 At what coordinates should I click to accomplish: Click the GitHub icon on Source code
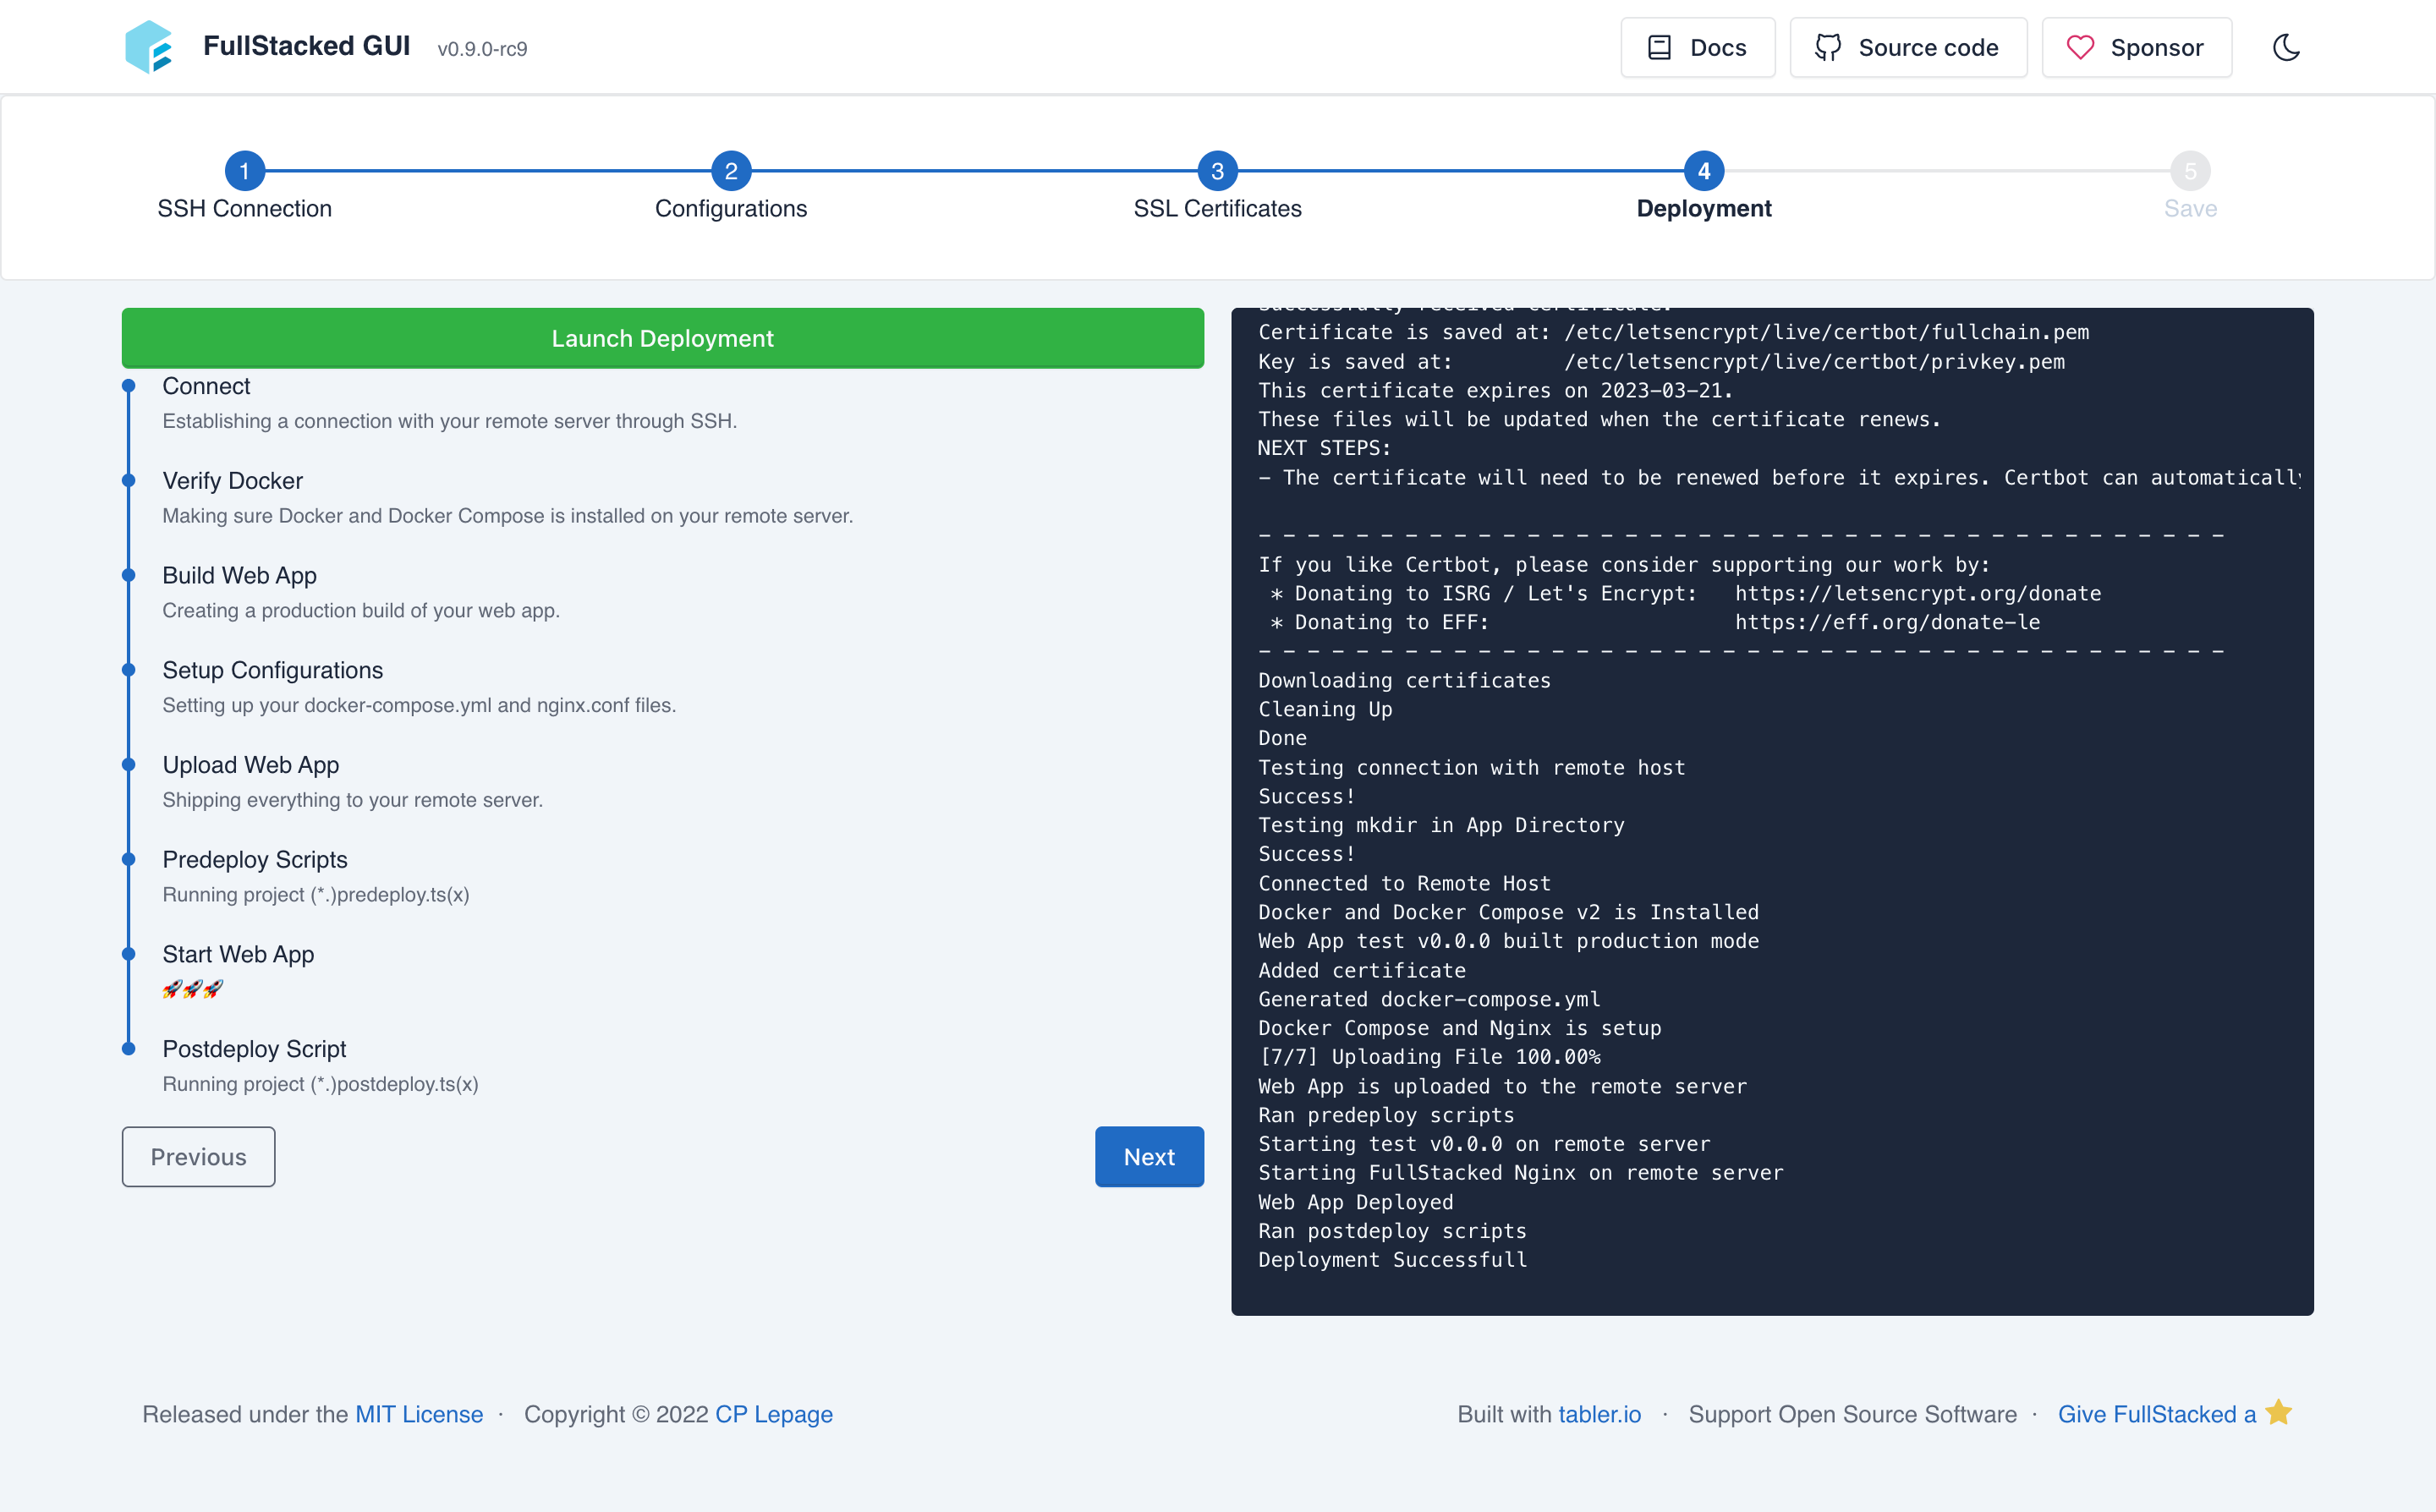(1827, 47)
